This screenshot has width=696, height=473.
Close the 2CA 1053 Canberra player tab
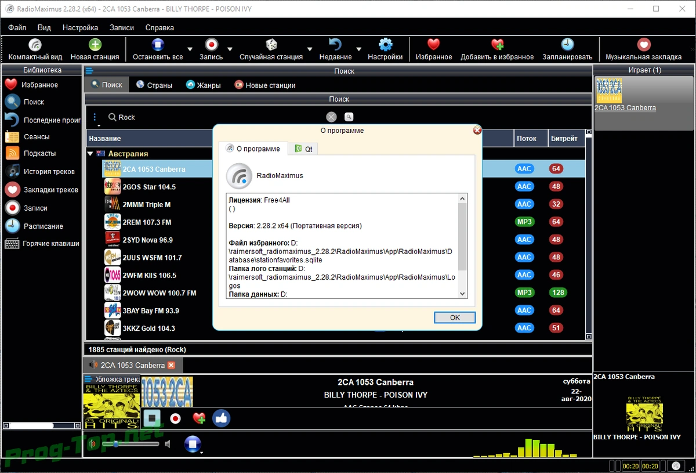pos(171,365)
